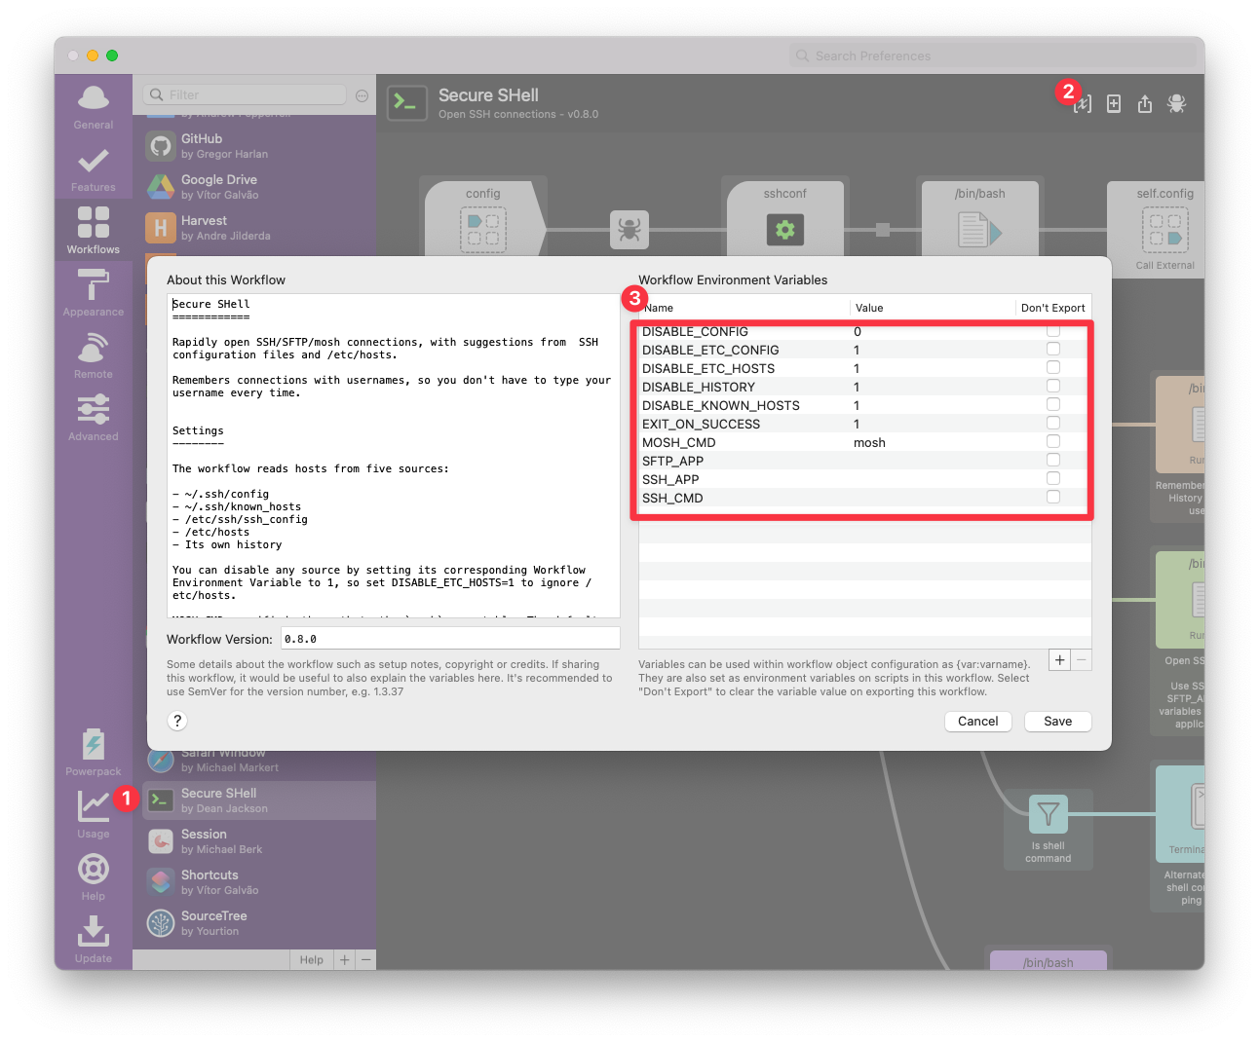Select the EXIT_ON_SUCCESS variable name
1259x1042 pixels.
click(701, 424)
